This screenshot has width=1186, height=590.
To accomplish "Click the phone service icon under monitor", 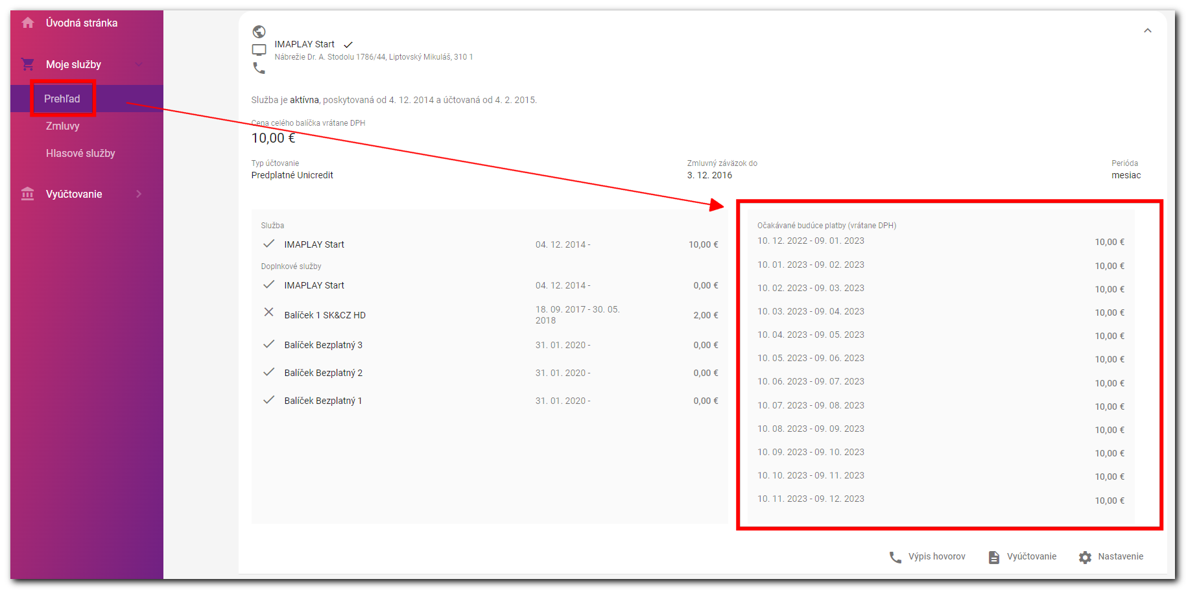I will pos(259,67).
